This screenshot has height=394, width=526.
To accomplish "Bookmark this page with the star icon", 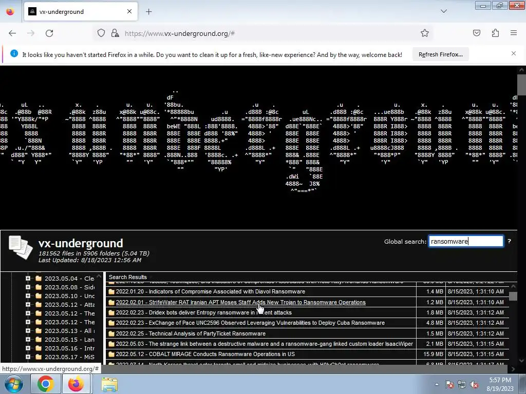I will click(x=425, y=33).
